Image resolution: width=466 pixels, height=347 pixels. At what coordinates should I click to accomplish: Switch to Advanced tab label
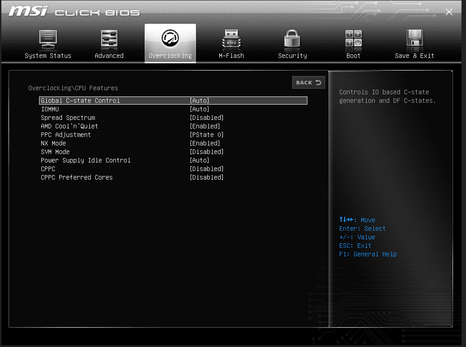click(109, 56)
